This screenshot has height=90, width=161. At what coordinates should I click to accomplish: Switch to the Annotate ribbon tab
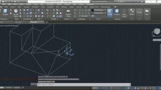pyautogui.click(x=50, y=7)
